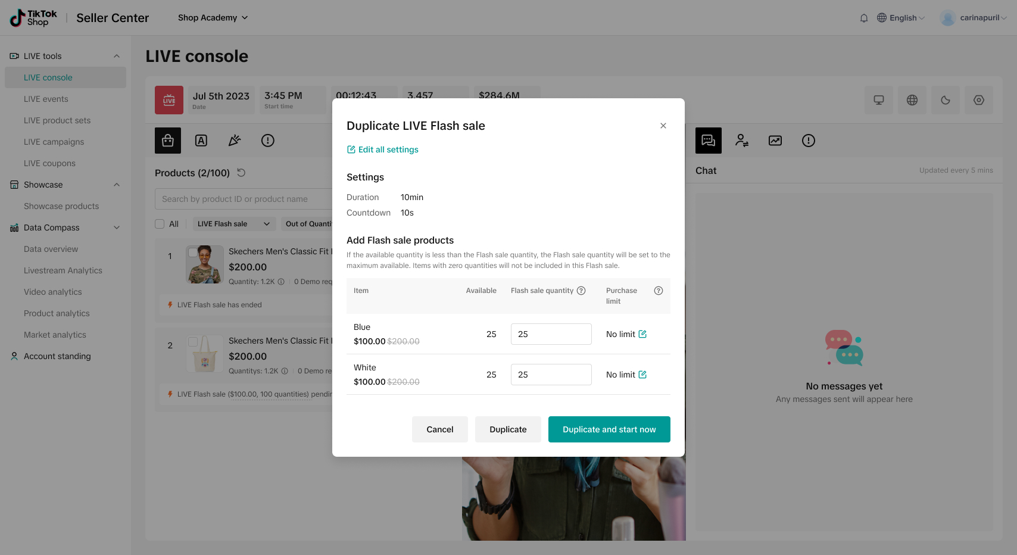
Task: Collapse the LIVE tools section
Action: pyautogui.click(x=117, y=56)
